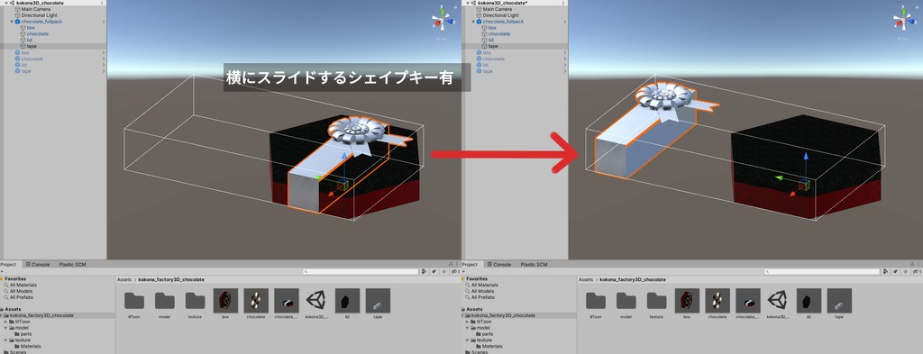923x354 pixels.
Task: Select Main Camera in left editor hierarchy
Action: [35, 9]
